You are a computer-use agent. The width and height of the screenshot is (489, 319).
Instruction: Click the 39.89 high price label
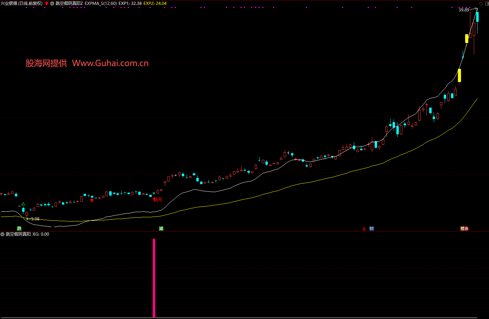point(464,10)
